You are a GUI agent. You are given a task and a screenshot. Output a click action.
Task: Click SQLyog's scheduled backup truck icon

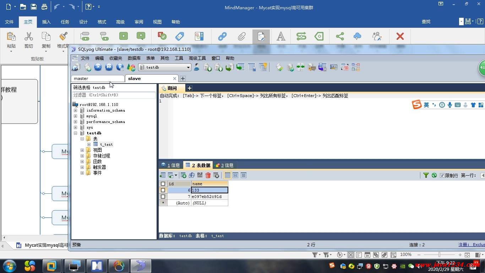pyautogui.click(x=312, y=67)
